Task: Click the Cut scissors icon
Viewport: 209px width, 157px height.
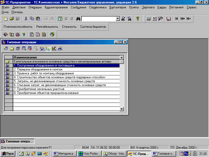Action: [26, 19]
